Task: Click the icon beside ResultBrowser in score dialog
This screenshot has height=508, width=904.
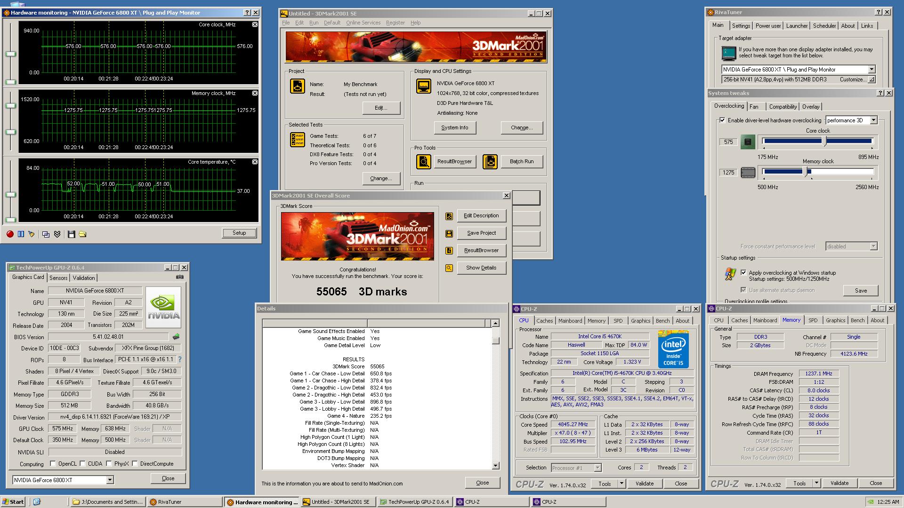Action: click(x=449, y=251)
